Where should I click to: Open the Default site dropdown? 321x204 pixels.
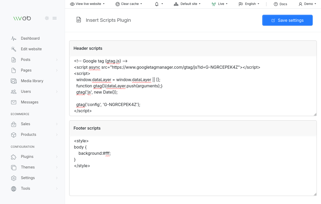187,4
